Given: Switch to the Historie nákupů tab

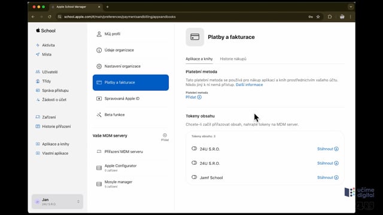Looking at the screenshot, I should 233,59.
